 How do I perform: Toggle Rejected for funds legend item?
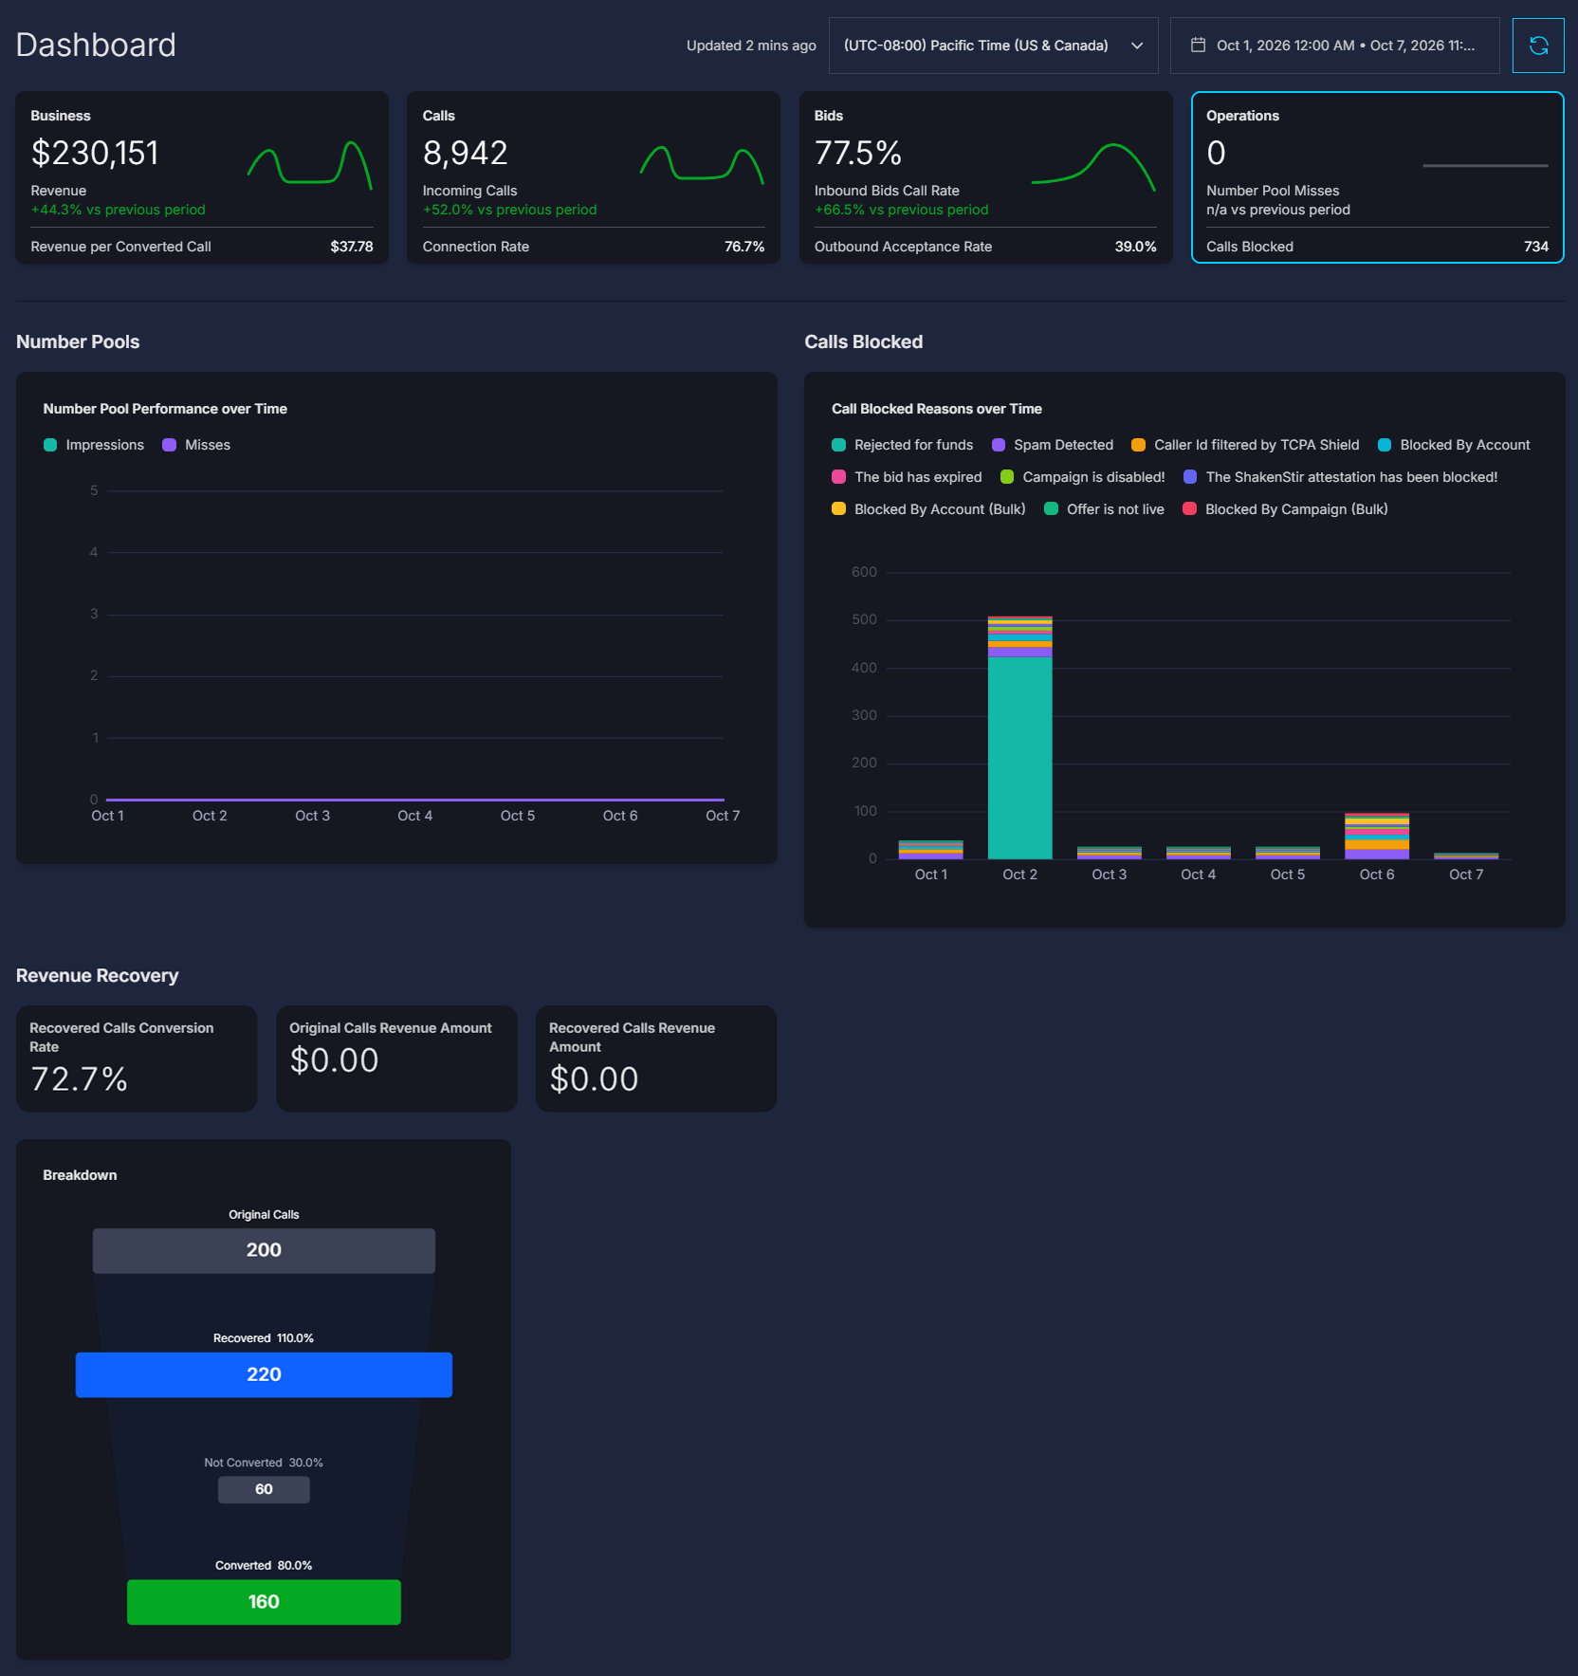[x=902, y=445]
